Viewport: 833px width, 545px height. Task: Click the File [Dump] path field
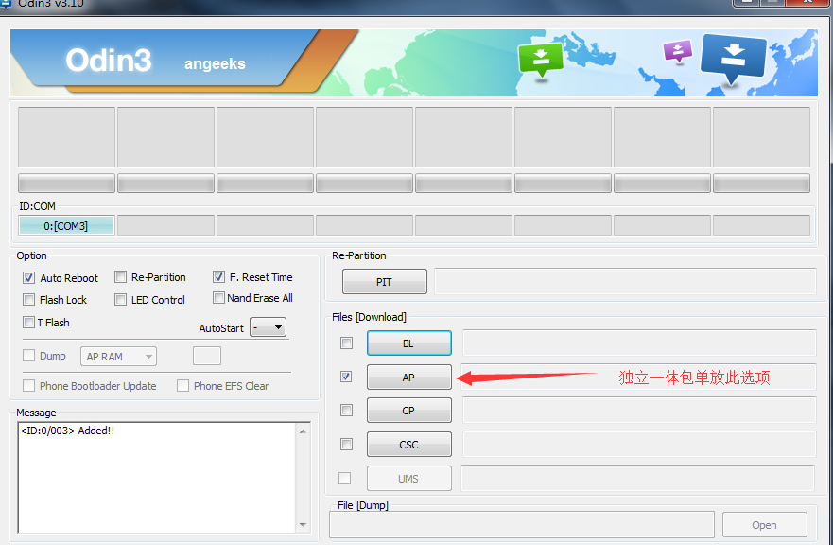pos(522,525)
